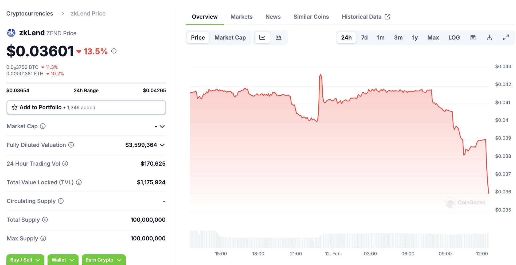Select the Max time range
Screen dimensions: 516x265
click(x=433, y=38)
